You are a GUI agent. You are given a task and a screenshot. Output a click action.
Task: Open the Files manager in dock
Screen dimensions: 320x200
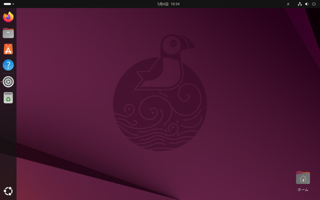click(x=8, y=33)
